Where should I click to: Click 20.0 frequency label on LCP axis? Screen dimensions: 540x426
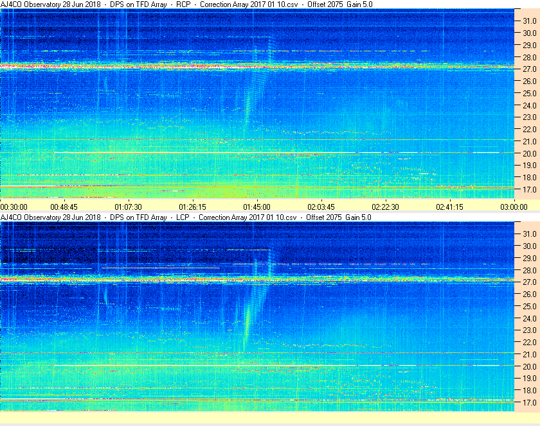point(530,366)
